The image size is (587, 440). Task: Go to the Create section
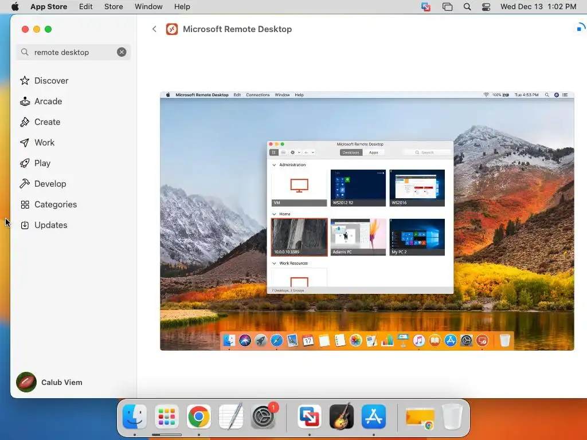(40, 121)
